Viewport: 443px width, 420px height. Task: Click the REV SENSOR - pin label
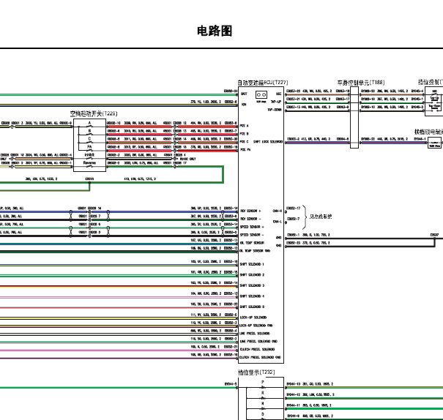pyautogui.click(x=250, y=219)
